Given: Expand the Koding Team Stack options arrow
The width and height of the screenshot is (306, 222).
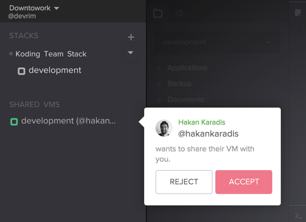Looking at the screenshot, I should click(130, 52).
